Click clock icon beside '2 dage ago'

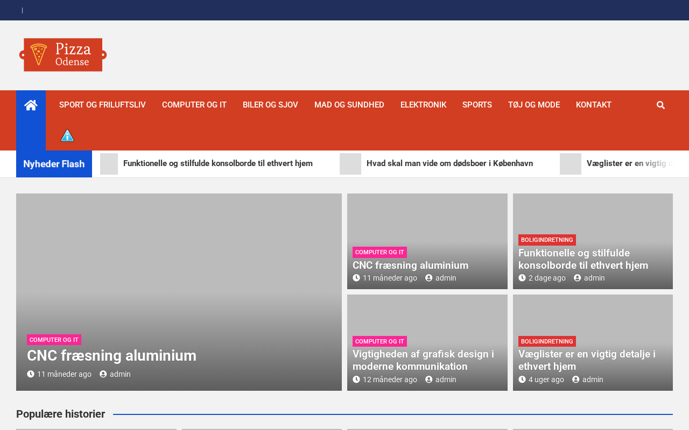(522, 278)
